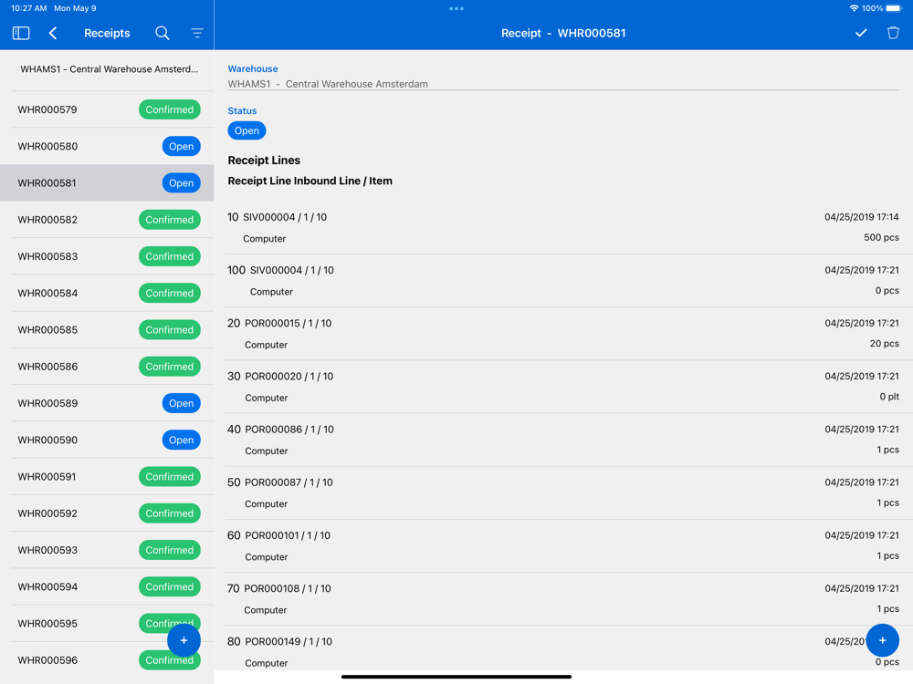Open receipt WHR000590
The width and height of the screenshot is (913, 684).
107,440
